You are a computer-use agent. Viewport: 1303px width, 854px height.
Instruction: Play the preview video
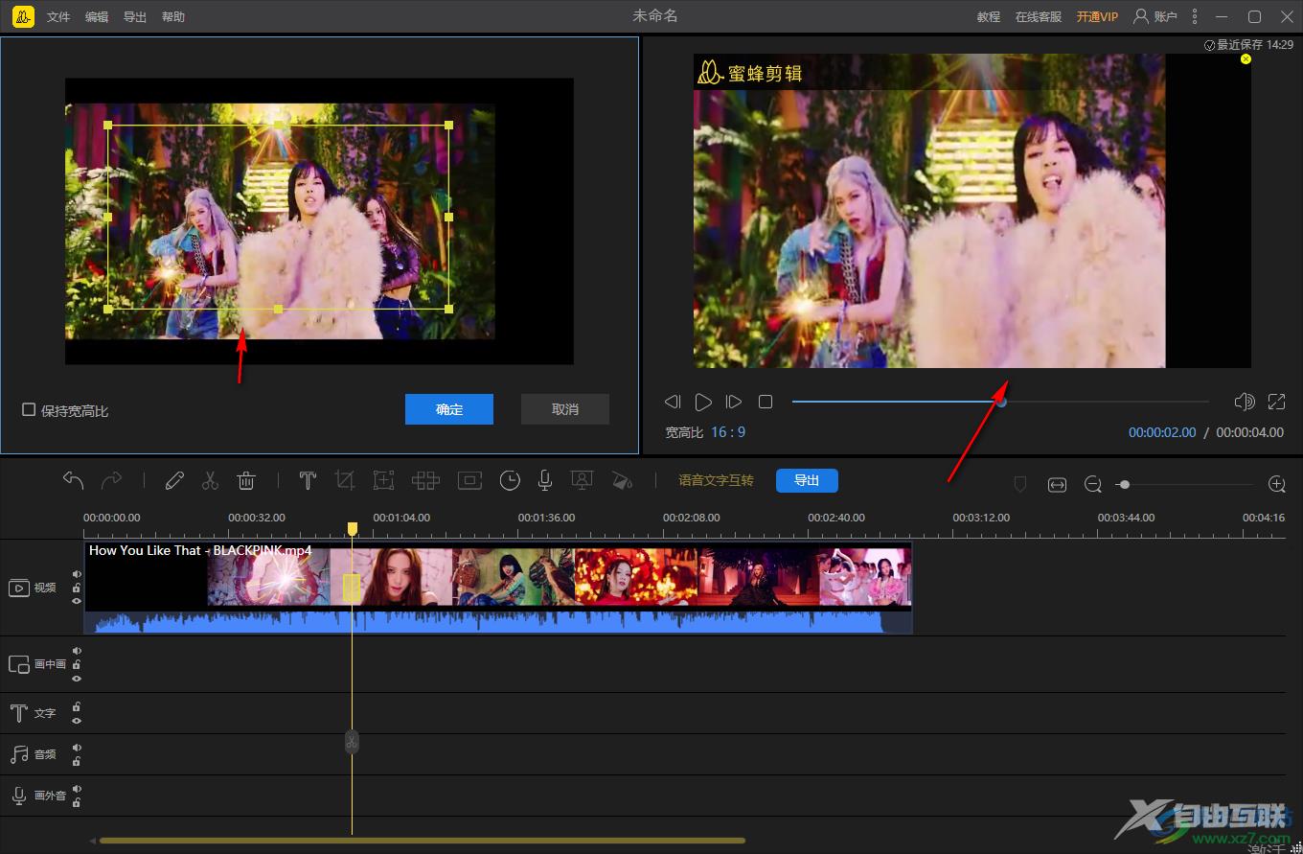click(703, 402)
